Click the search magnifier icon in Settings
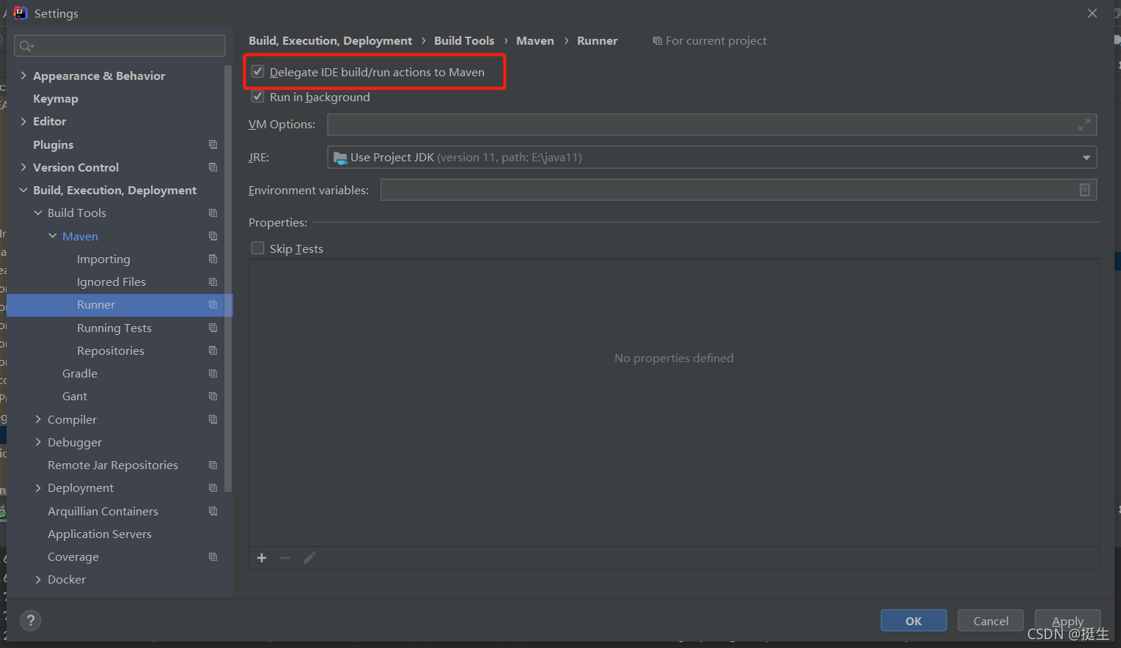The width and height of the screenshot is (1121, 648). coord(26,46)
